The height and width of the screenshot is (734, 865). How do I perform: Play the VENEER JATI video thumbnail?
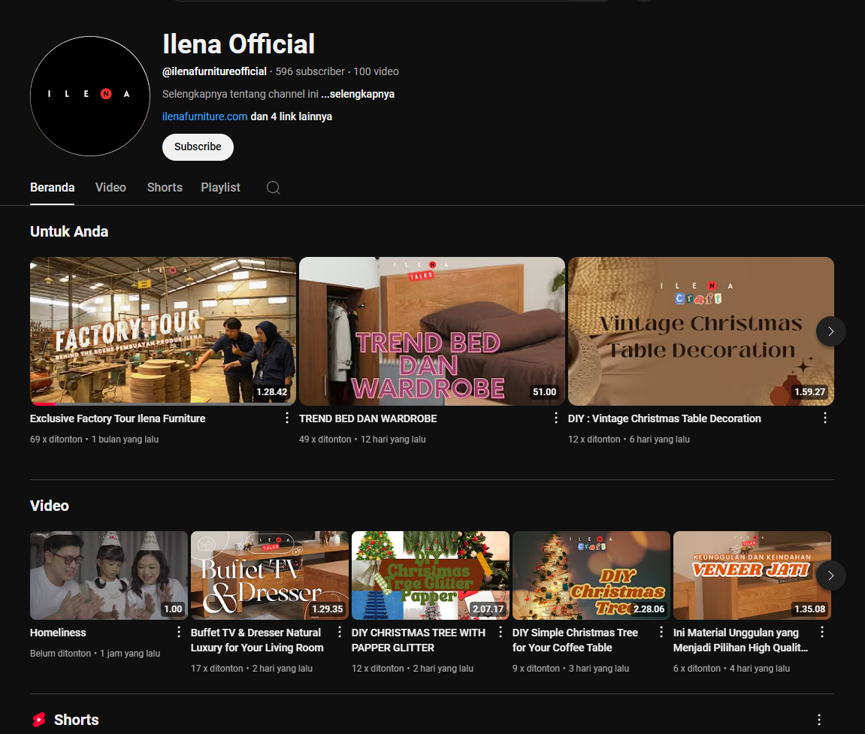click(x=752, y=575)
